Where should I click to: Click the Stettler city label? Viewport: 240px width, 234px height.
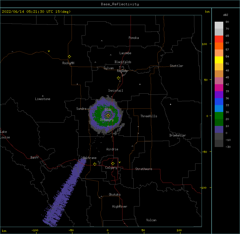click(177, 66)
